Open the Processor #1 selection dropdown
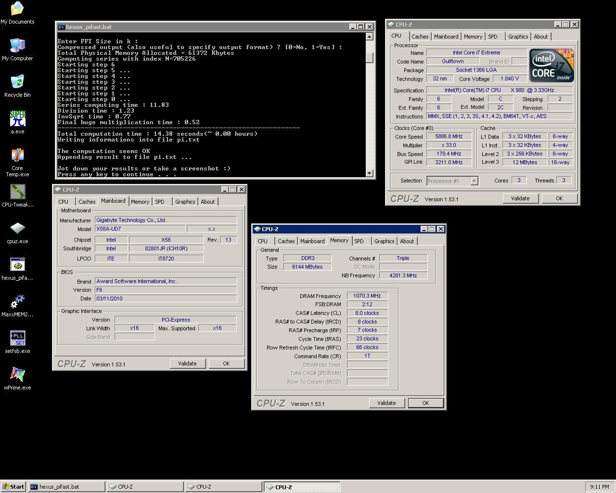 474,181
